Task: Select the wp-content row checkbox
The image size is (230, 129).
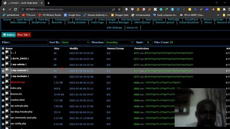Action: pyautogui.click(x=3, y=71)
